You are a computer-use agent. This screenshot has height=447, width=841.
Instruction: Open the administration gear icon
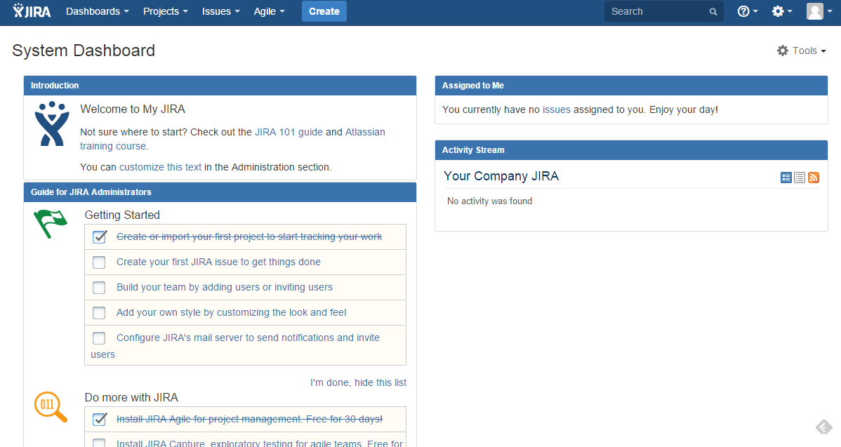point(778,11)
